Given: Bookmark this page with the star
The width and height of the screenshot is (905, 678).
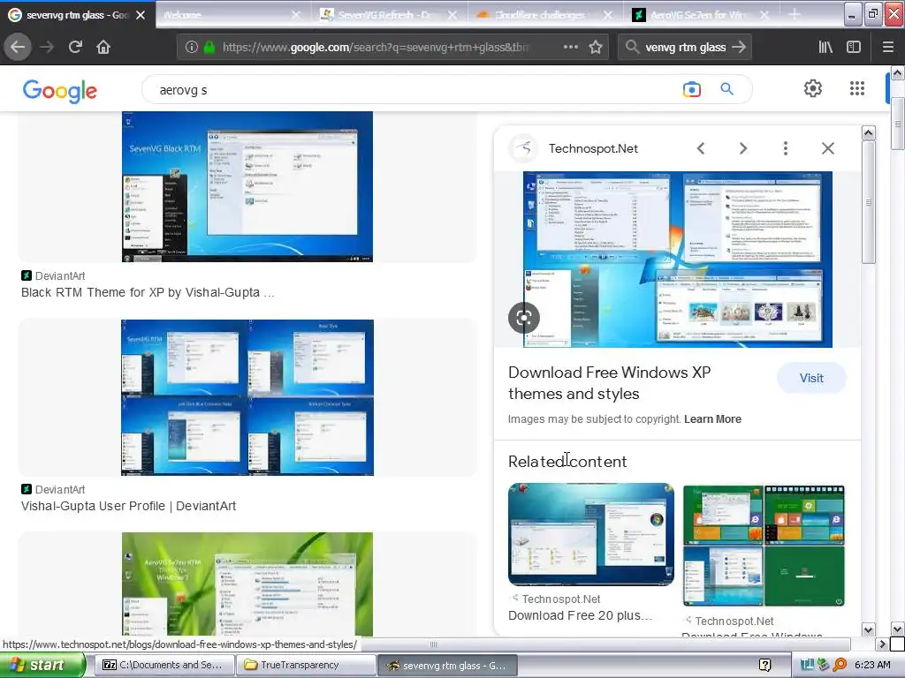Looking at the screenshot, I should click(596, 48).
